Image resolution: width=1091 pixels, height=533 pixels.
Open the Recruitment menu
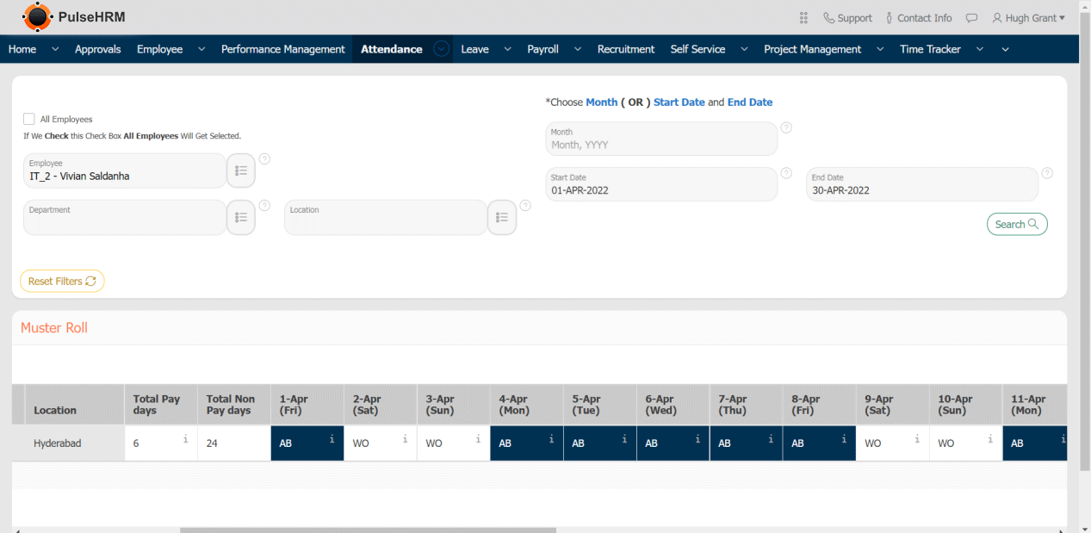(625, 49)
